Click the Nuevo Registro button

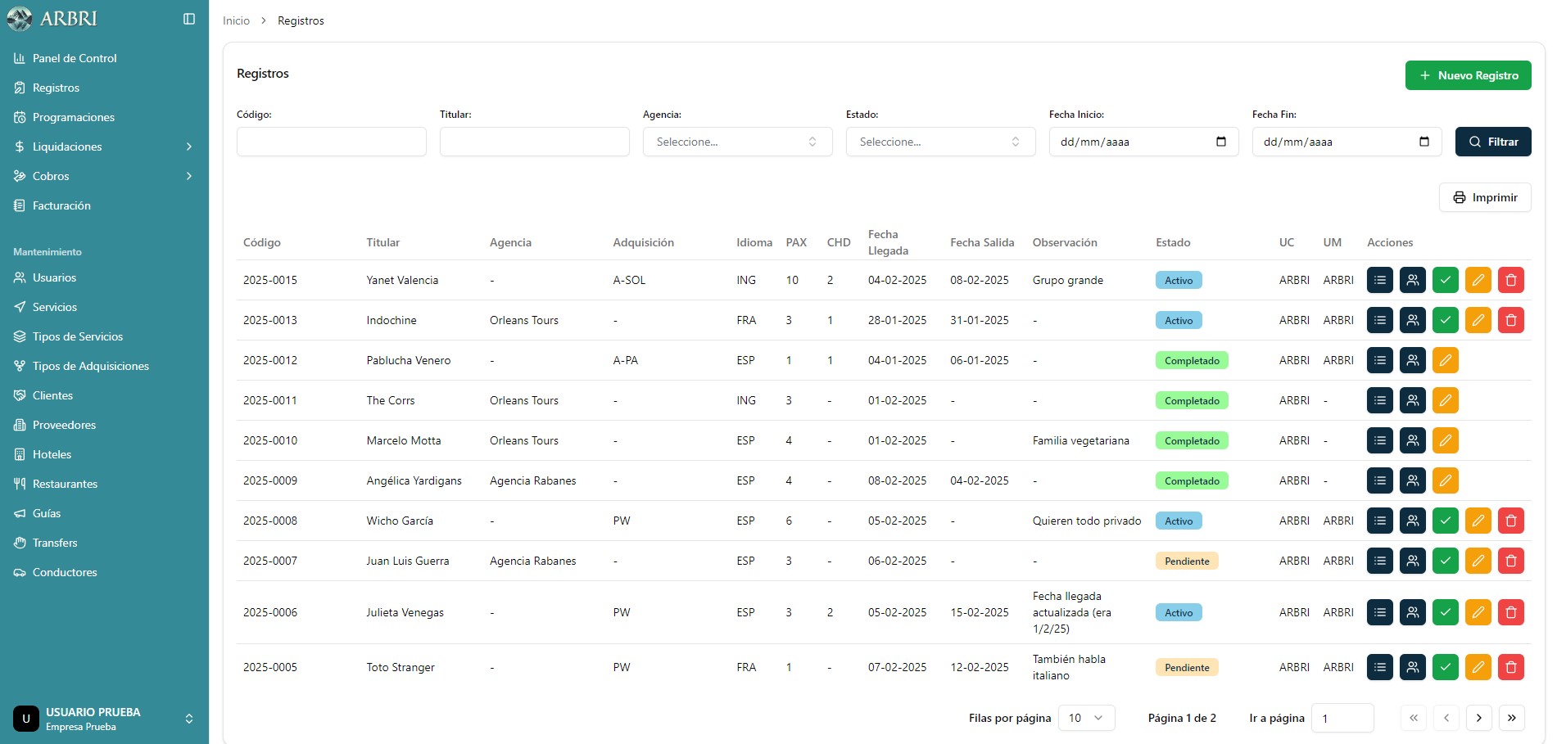pos(1468,75)
